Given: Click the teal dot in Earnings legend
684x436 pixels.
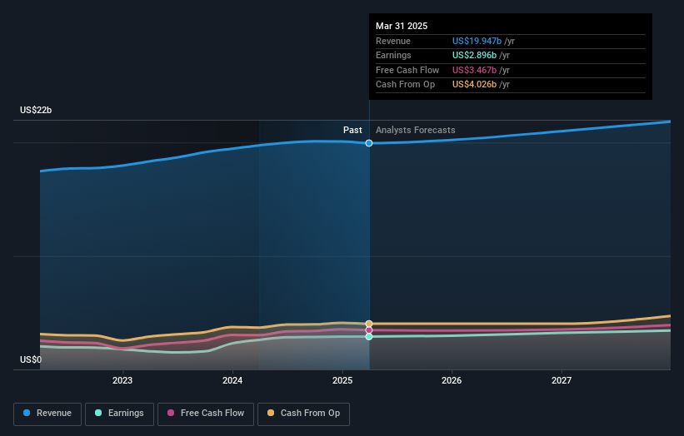Looking at the screenshot, I should coord(98,413).
